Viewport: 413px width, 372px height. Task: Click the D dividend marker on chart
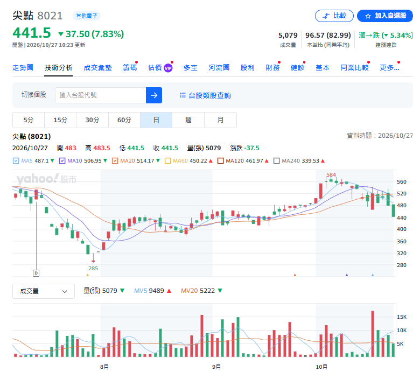coord(36,273)
